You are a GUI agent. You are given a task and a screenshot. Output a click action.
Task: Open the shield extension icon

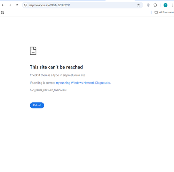148,5
